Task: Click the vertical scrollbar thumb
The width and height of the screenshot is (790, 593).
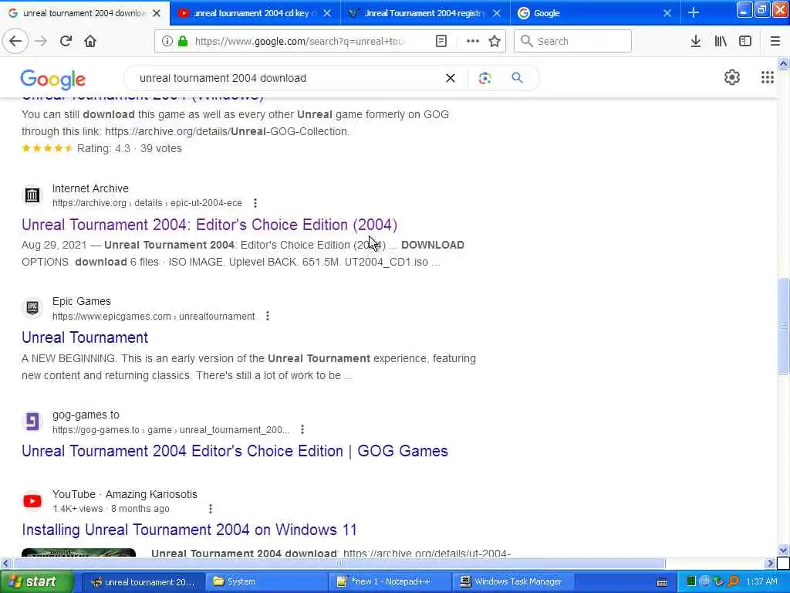Action: (x=784, y=326)
